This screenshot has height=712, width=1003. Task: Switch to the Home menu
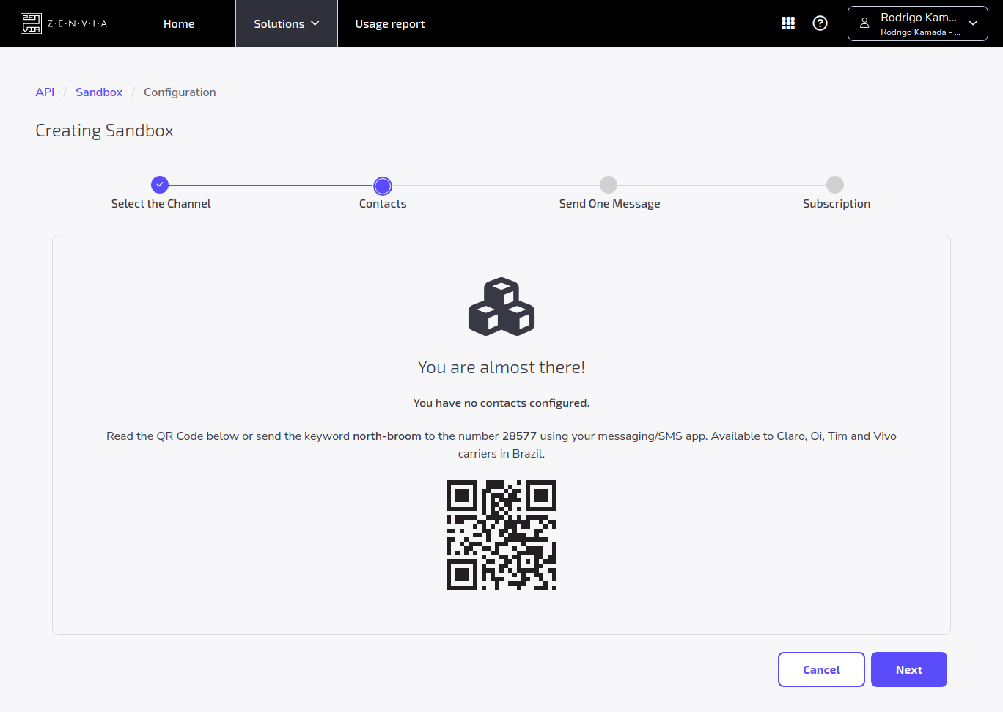point(179,23)
